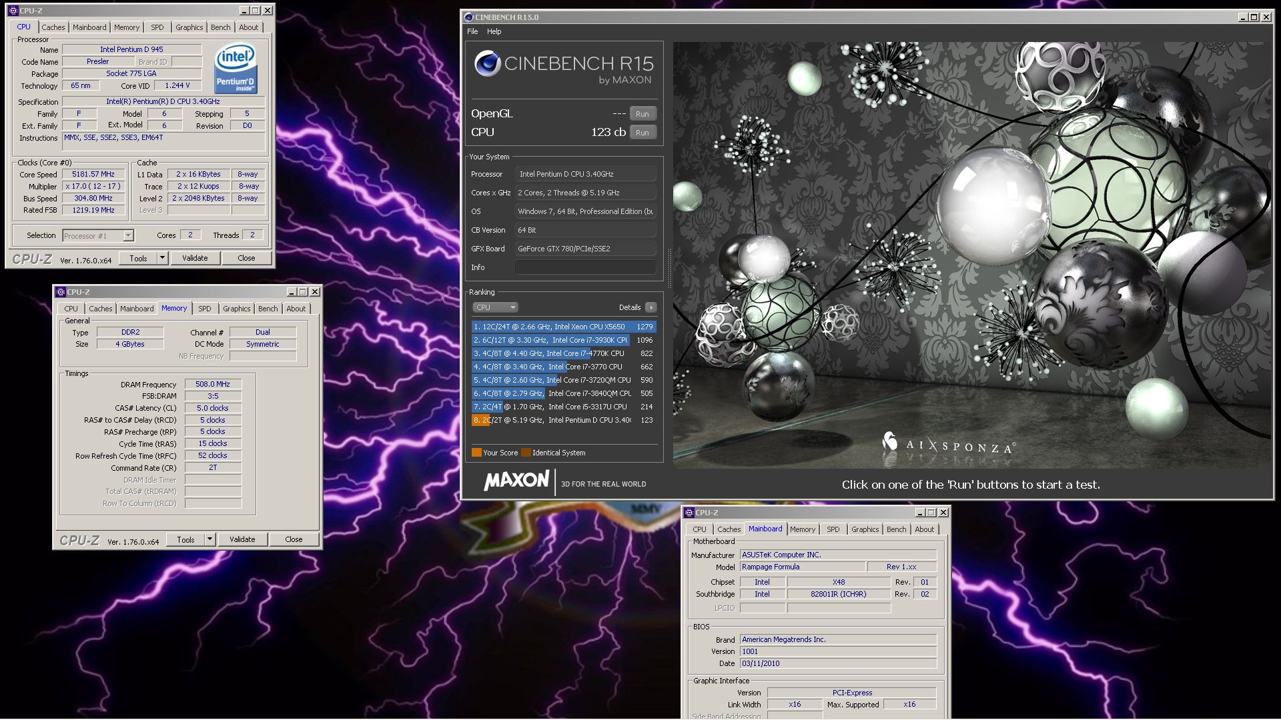Click DRAM Frequency value 508.0 MHz
This screenshot has height=720, width=1281.
(213, 385)
